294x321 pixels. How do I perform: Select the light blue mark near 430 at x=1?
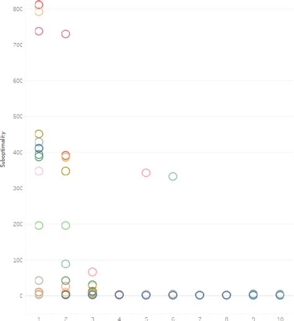click(x=39, y=142)
